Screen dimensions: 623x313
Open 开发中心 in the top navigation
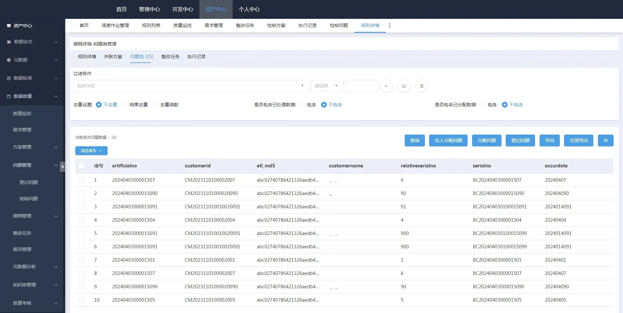pos(182,9)
